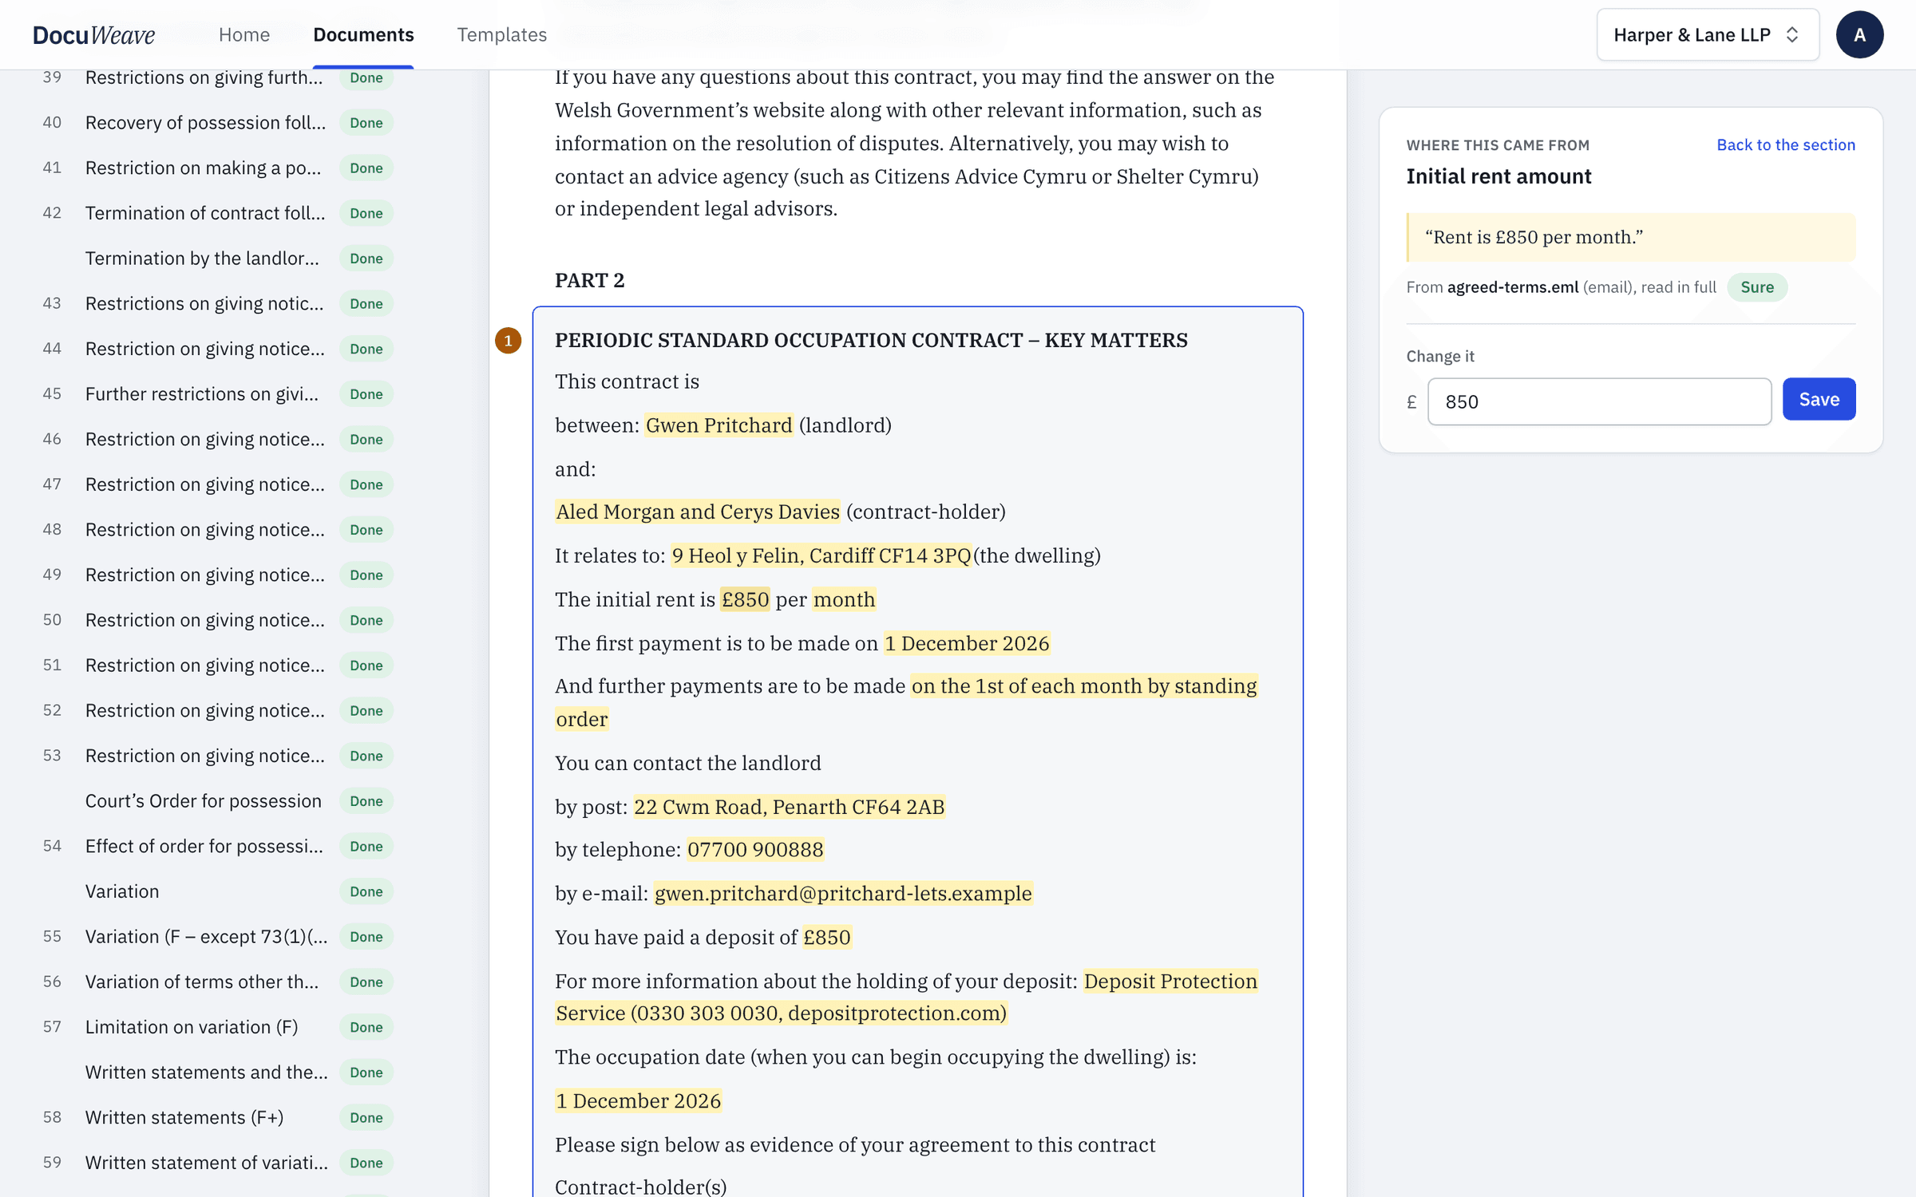
Task: Open the Templates tab
Action: (x=501, y=35)
